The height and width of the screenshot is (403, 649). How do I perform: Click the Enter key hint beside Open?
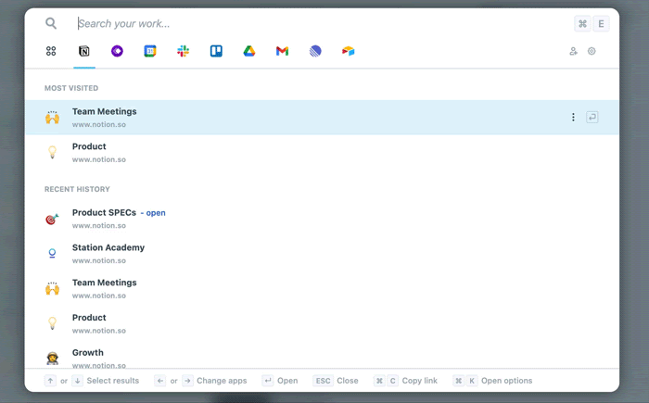pyautogui.click(x=268, y=381)
